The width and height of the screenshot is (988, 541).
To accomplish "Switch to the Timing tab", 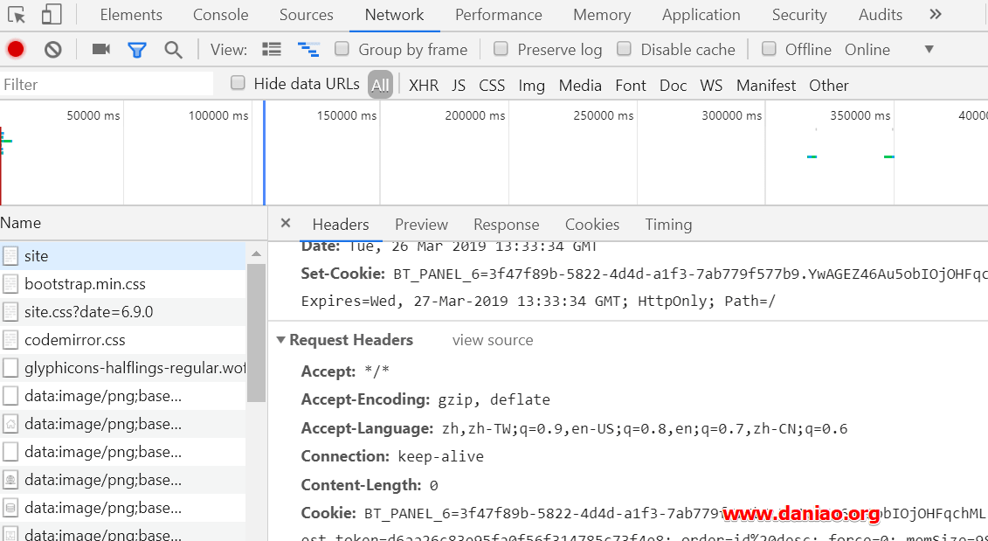I will click(x=668, y=225).
